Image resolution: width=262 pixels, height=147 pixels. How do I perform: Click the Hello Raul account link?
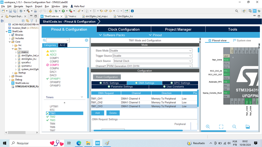click(x=77, y=6)
